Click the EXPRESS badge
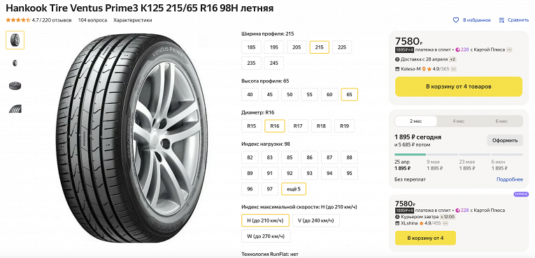 click(x=521, y=194)
